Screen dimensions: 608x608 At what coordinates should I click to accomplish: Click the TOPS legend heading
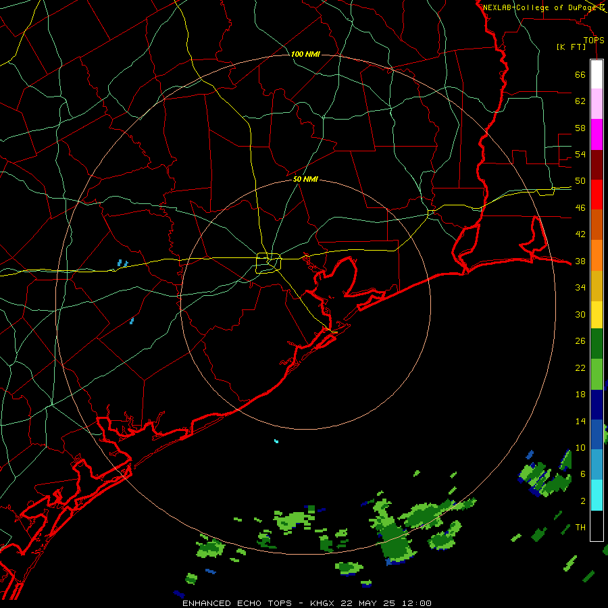pyautogui.click(x=594, y=40)
